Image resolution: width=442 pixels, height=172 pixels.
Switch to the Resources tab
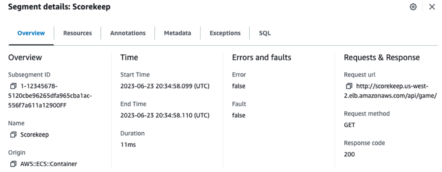pyautogui.click(x=77, y=33)
